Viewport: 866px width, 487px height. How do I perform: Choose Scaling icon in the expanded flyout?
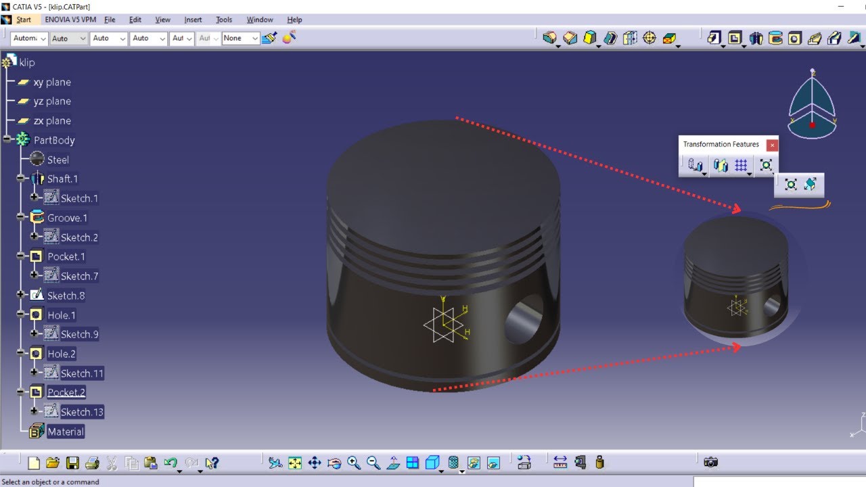[x=791, y=184]
